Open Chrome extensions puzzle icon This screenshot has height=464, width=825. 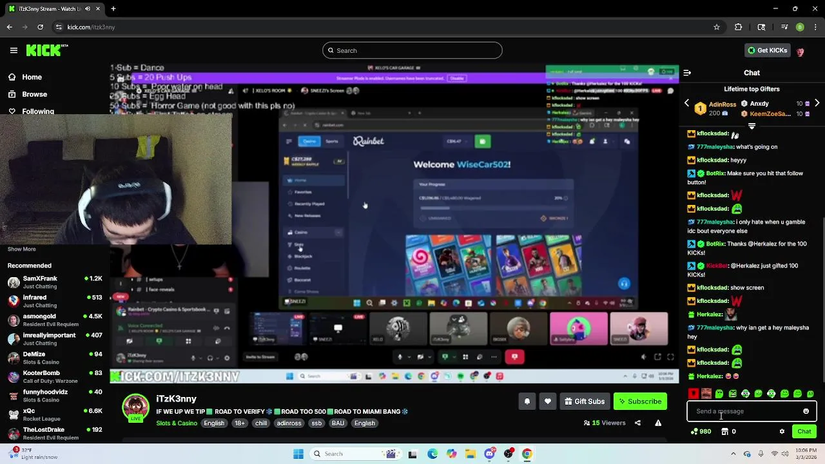point(739,27)
